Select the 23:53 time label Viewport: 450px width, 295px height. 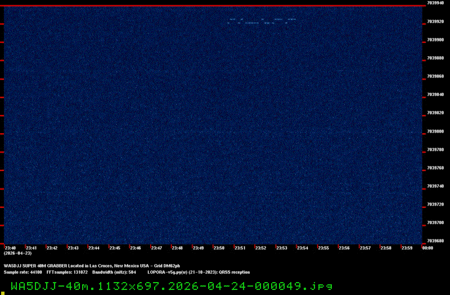point(282,248)
